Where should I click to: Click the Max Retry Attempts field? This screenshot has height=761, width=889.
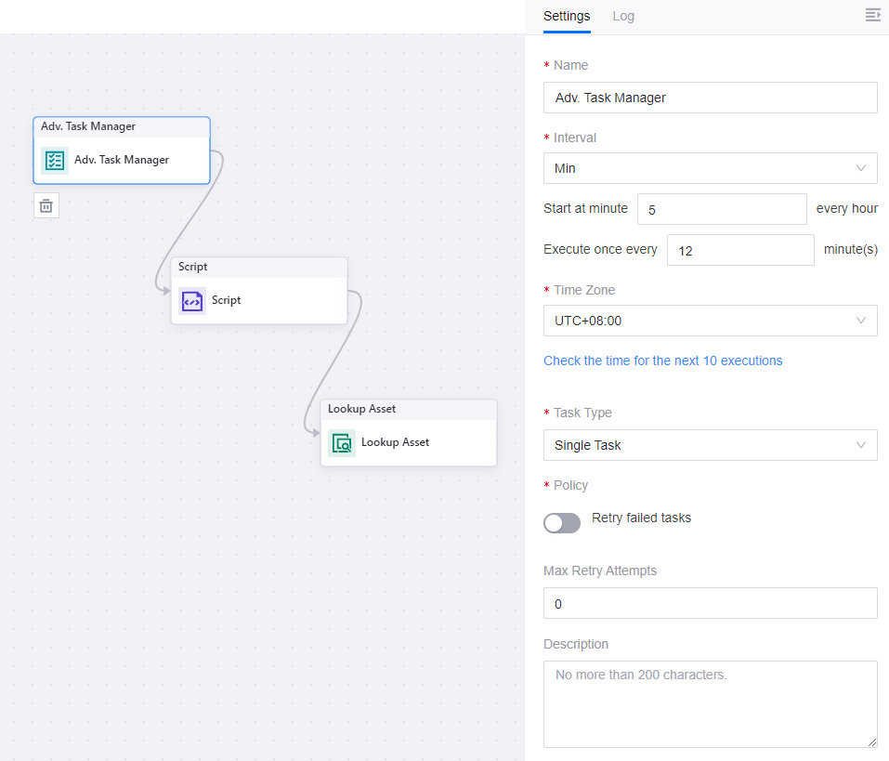pos(710,603)
